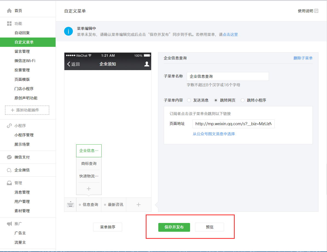Click the blue info icon in the notice
327x252 pixels.
[68, 31]
